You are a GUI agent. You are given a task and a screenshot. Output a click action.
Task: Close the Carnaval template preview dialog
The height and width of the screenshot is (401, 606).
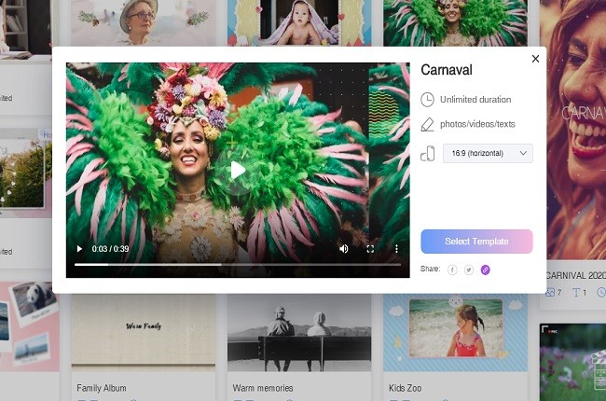[535, 59]
